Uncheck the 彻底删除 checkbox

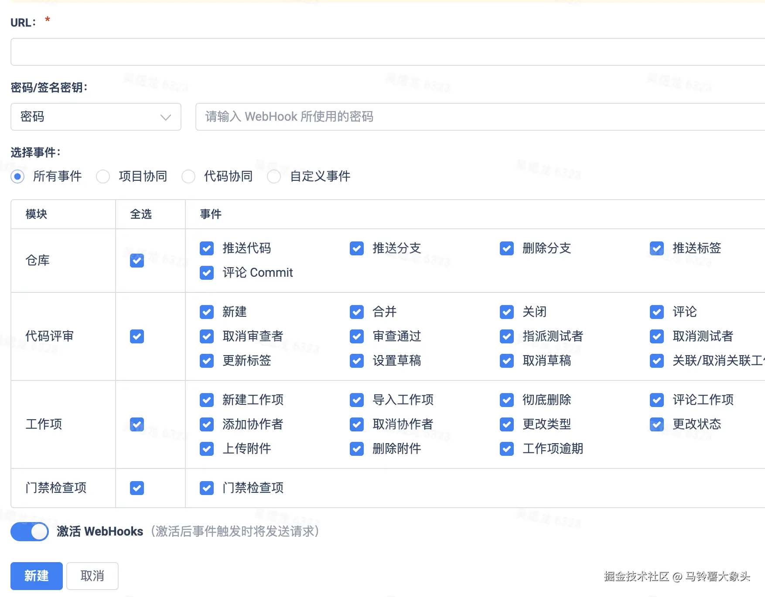pos(507,400)
